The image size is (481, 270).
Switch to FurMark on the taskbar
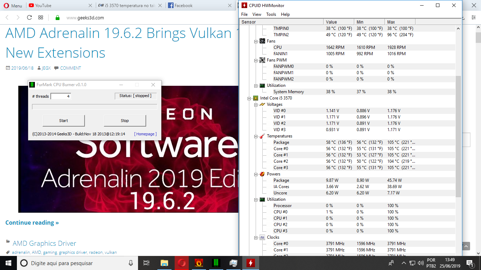coord(199,263)
